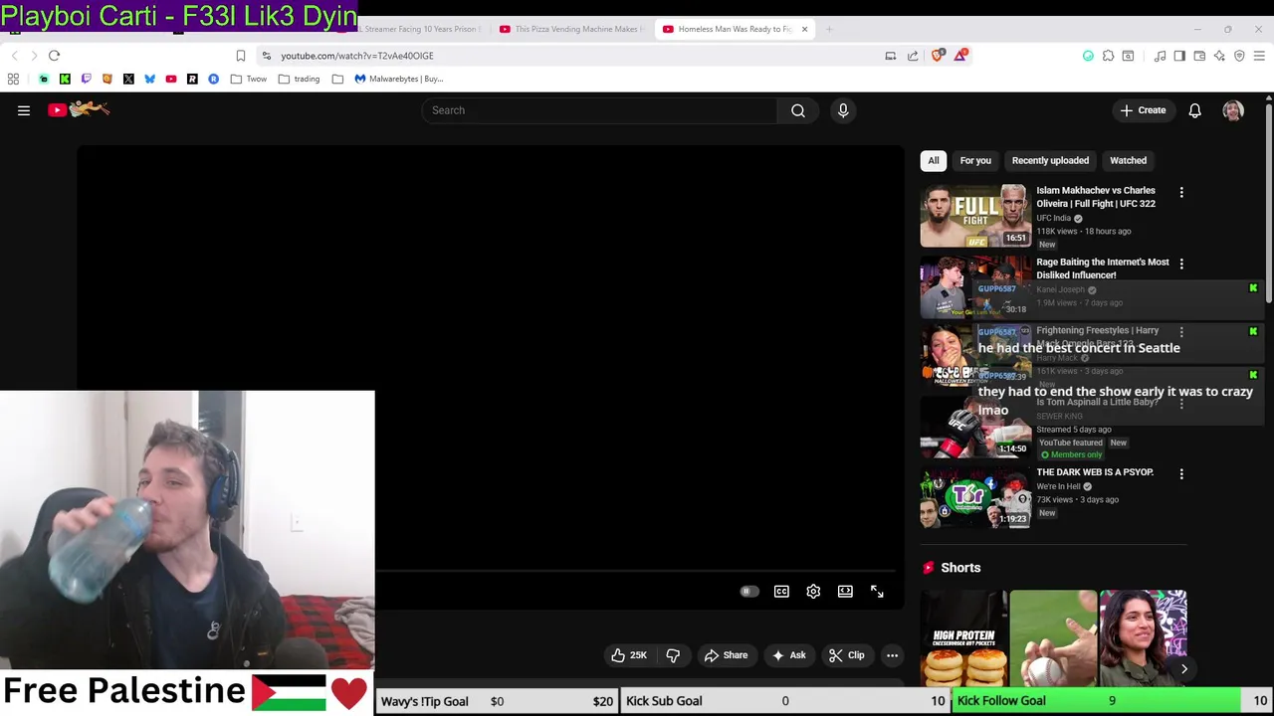Open the Brave Shields lion icon
This screenshot has width=1274, height=716.
[938, 56]
